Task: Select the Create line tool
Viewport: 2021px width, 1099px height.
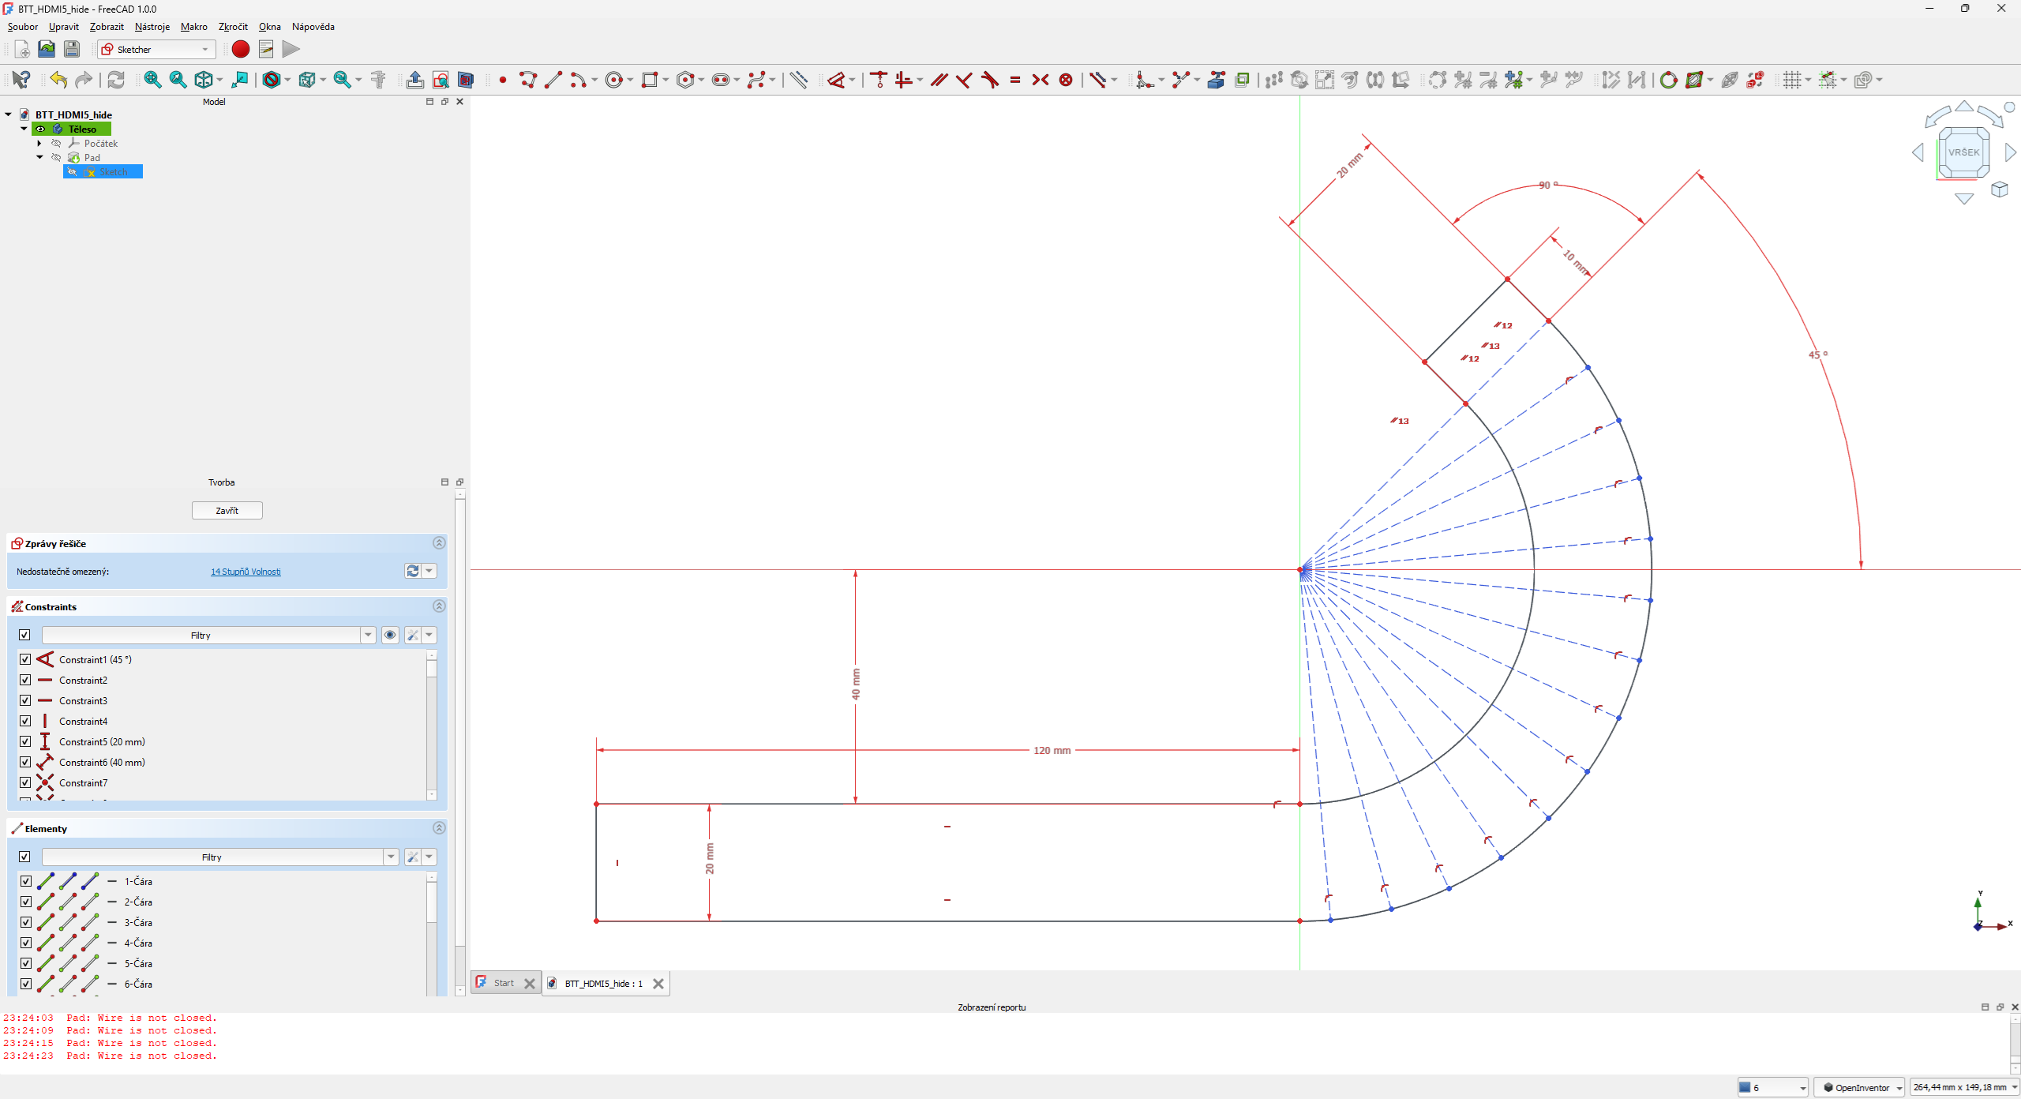Action: [553, 80]
